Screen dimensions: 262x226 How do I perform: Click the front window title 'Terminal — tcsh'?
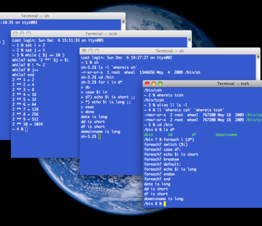[x=233, y=84]
